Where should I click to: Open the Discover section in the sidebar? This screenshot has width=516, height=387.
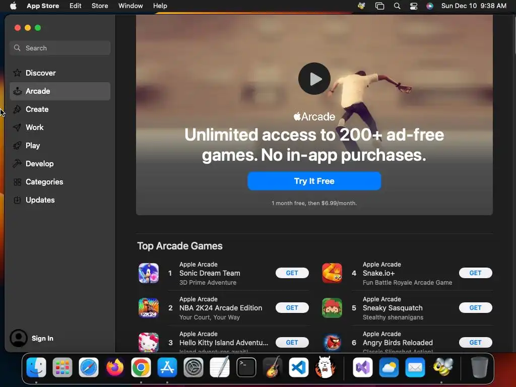(60, 73)
